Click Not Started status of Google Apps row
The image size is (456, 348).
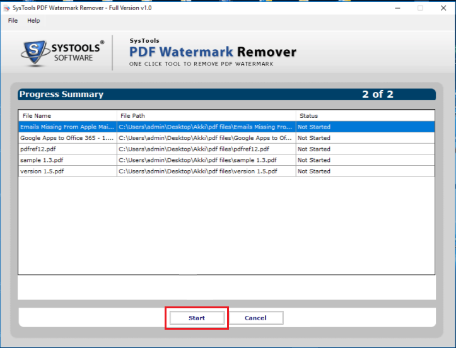click(365, 138)
